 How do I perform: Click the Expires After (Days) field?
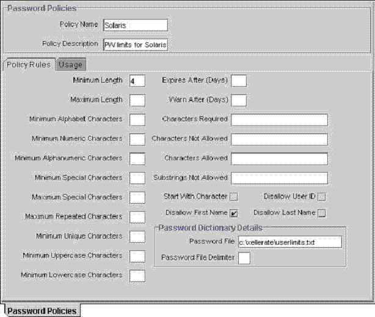tap(239, 81)
